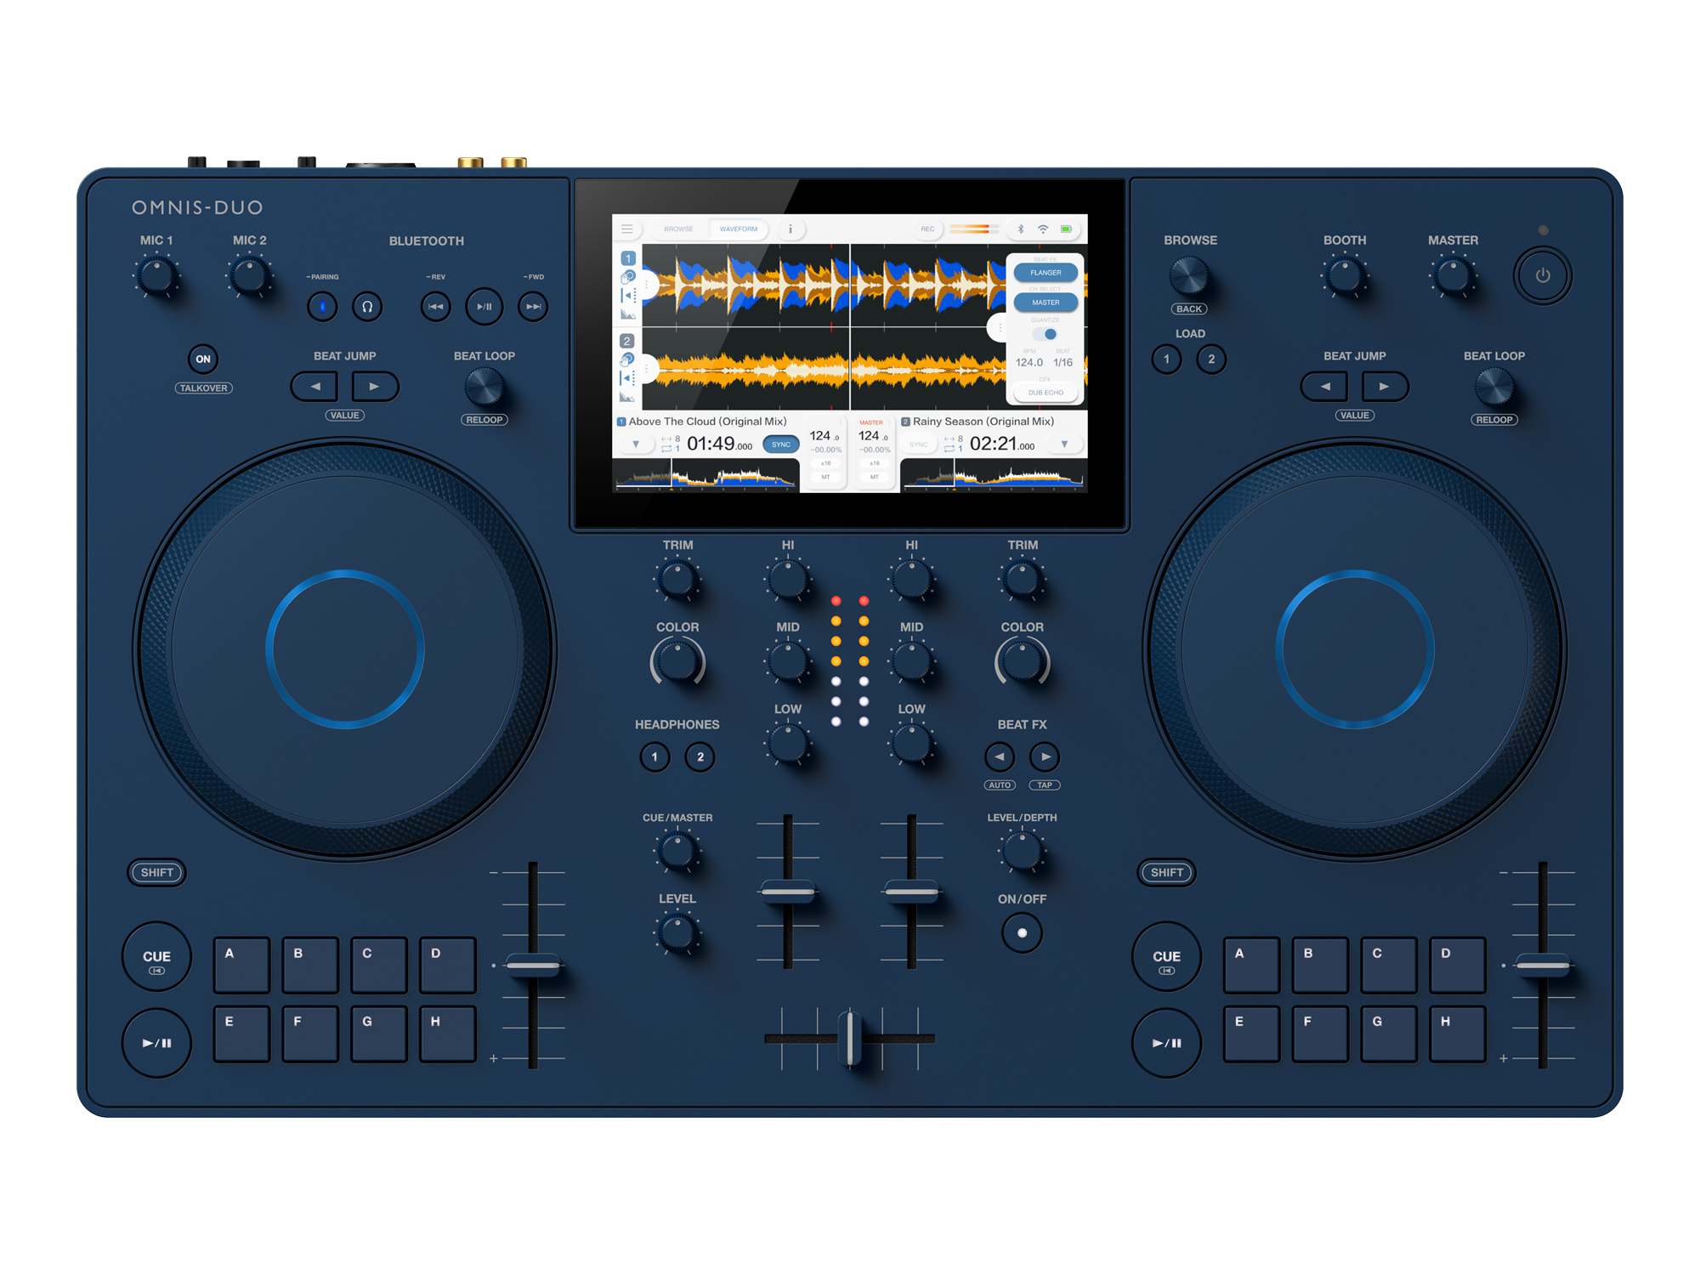Screen dimensions: 1700x1275
Task: Expand deck 2 track dropdown arrow
Action: 1064,444
